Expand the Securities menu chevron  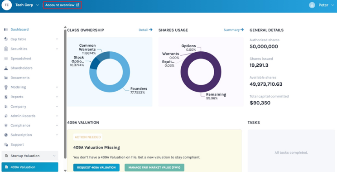point(57,49)
